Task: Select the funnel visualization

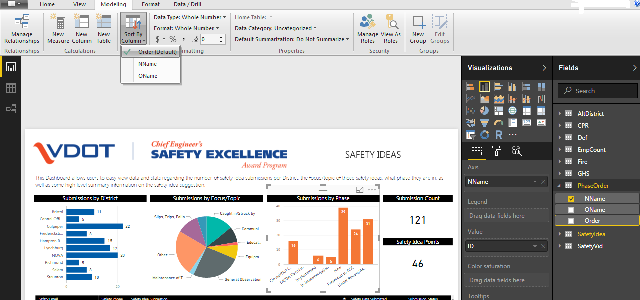Action: pos(485,123)
